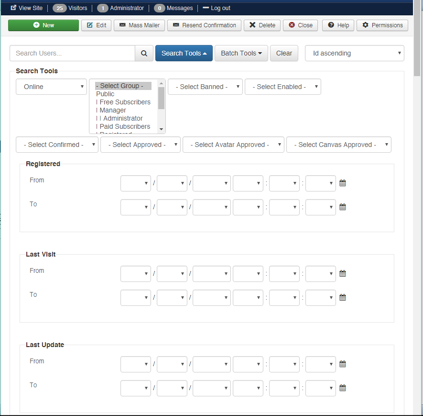The width and height of the screenshot is (423, 416).
Task: Open Help
Action: click(x=338, y=25)
